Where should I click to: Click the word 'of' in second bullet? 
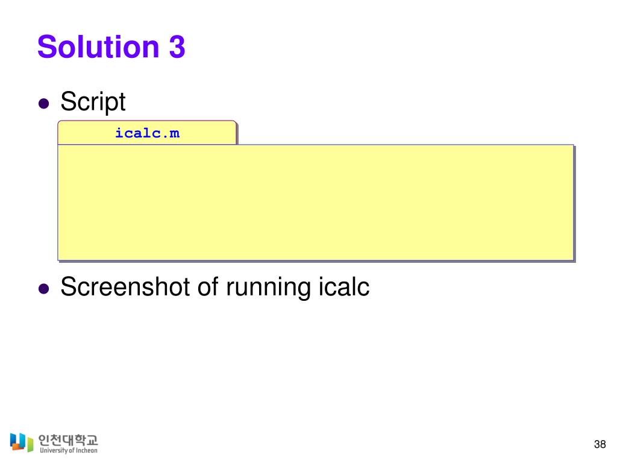point(208,286)
